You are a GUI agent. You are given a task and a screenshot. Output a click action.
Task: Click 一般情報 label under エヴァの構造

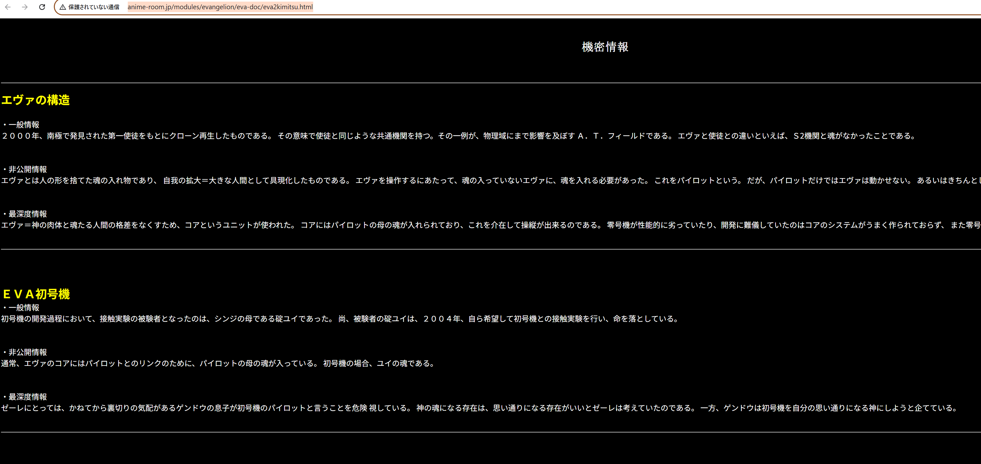[x=24, y=125]
